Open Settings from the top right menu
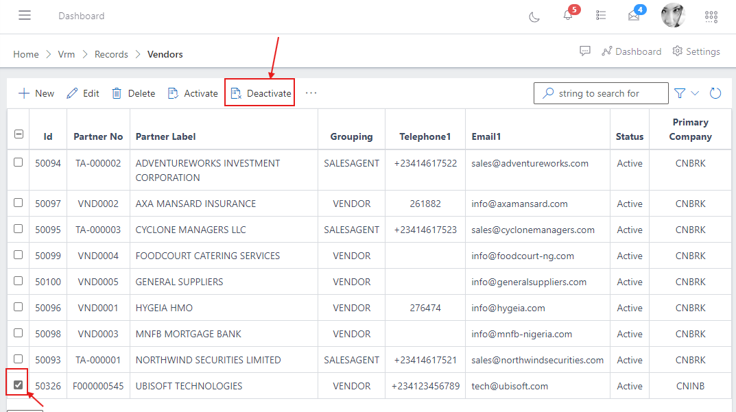736x412 pixels. [x=696, y=51]
